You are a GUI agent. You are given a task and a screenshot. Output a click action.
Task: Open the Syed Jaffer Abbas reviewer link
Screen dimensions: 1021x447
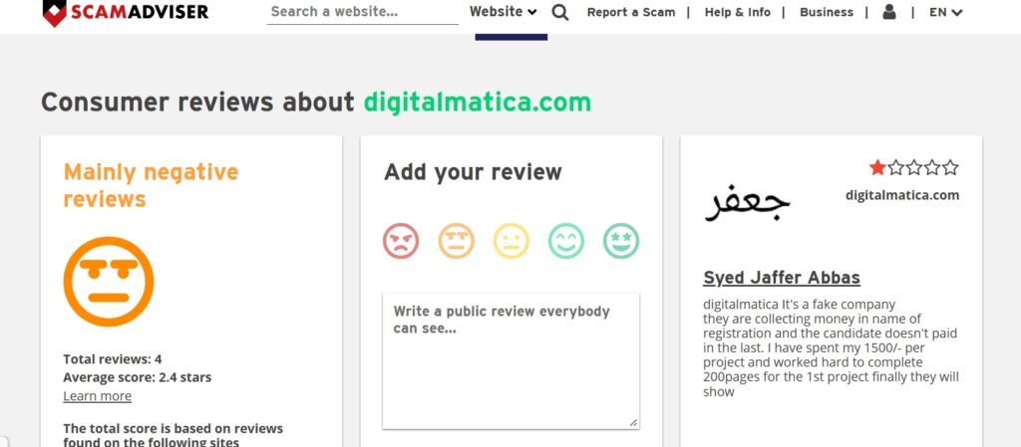tap(782, 278)
